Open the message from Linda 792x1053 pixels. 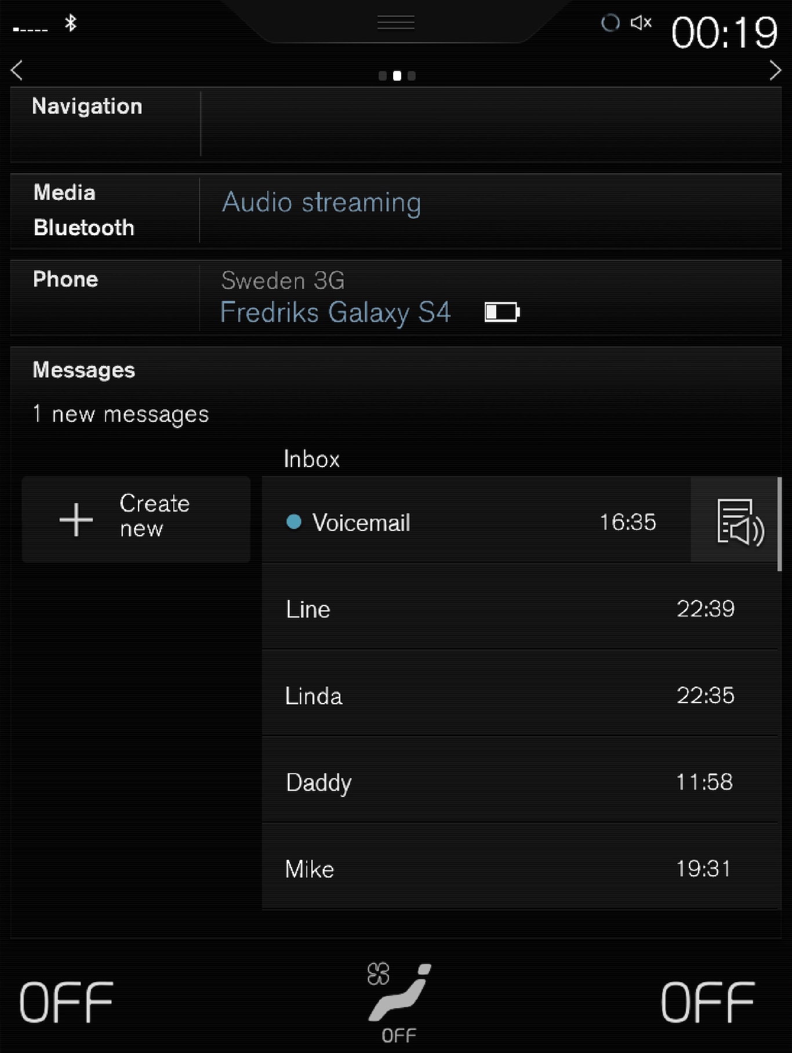[x=510, y=695]
